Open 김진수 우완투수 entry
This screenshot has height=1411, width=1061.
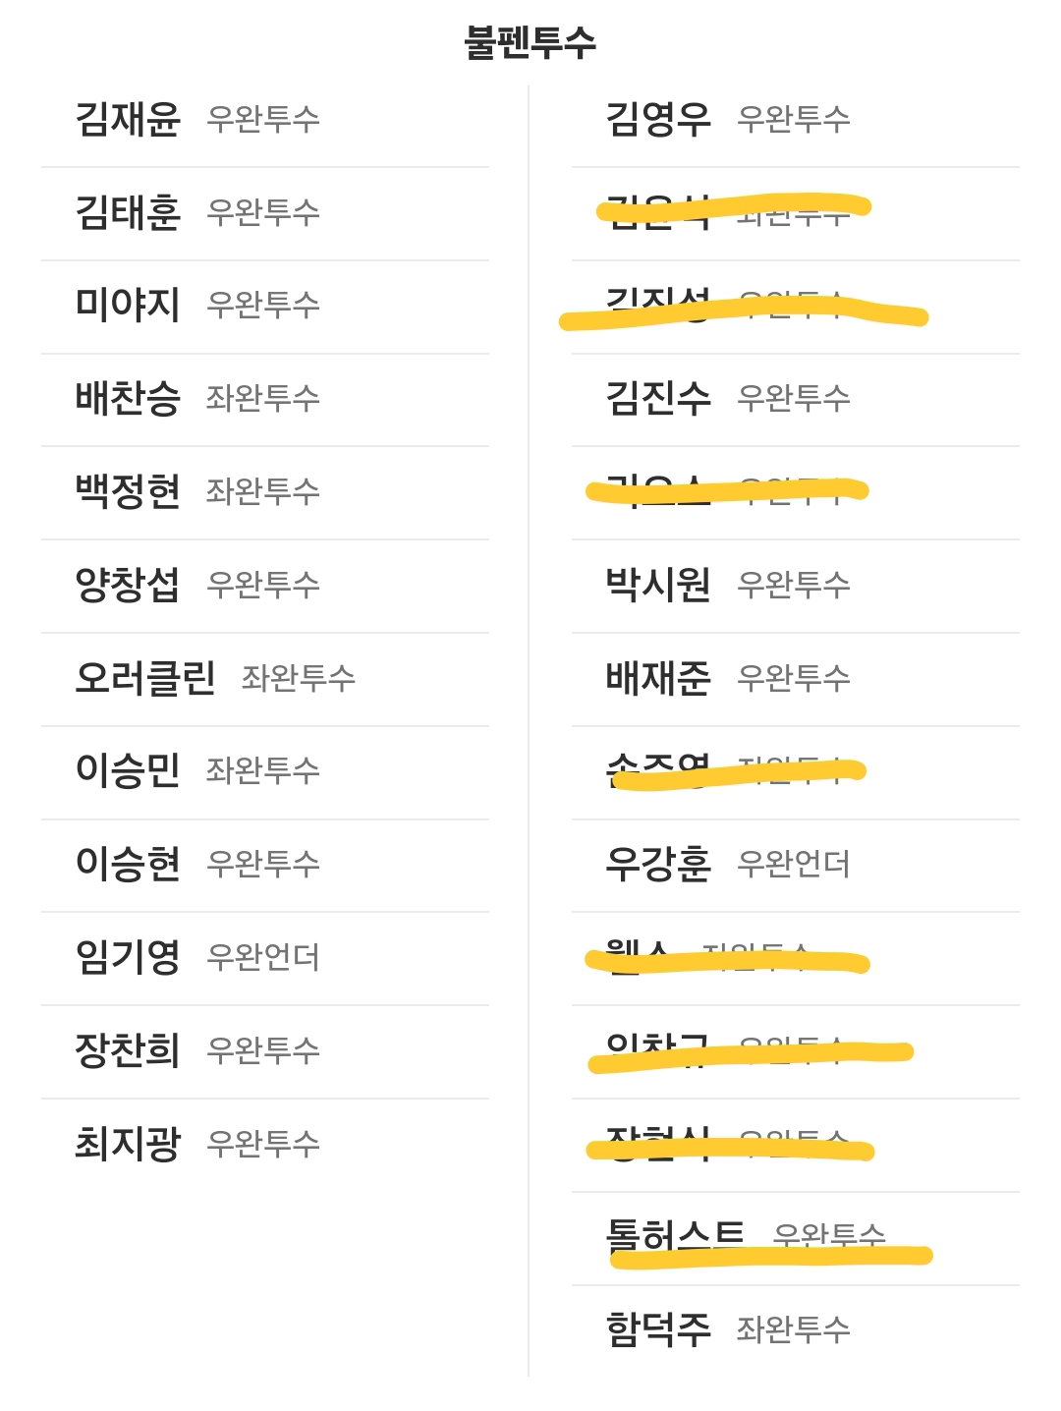[x=796, y=399]
